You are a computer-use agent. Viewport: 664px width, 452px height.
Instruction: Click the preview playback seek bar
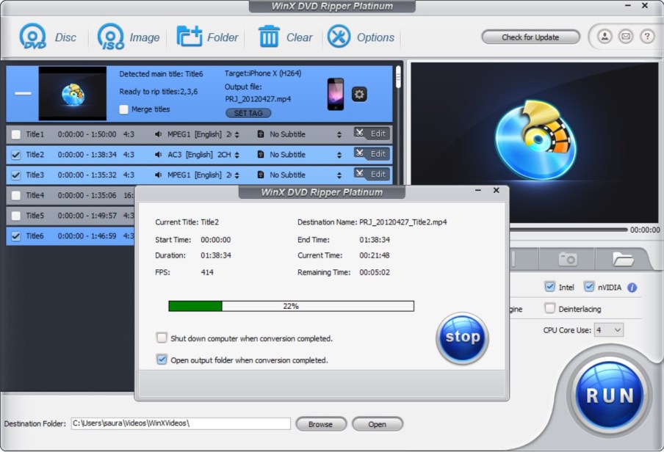pos(568,230)
